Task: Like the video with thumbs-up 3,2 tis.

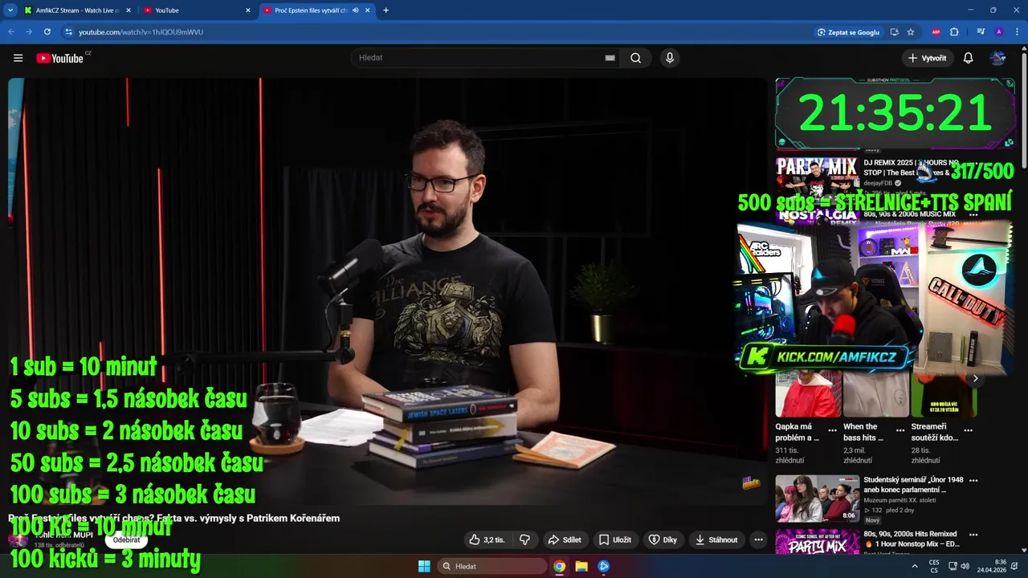Action: pyautogui.click(x=487, y=539)
